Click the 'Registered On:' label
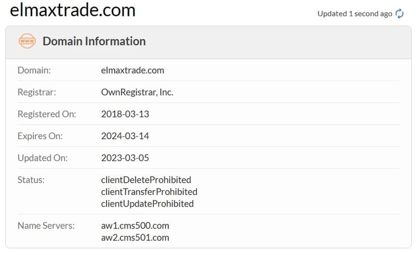Image resolution: width=416 pixels, height=255 pixels. pos(47,114)
